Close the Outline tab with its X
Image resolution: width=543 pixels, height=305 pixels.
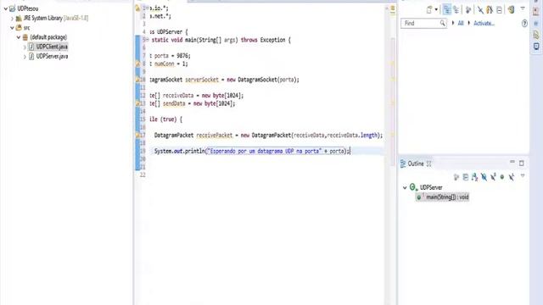click(428, 164)
